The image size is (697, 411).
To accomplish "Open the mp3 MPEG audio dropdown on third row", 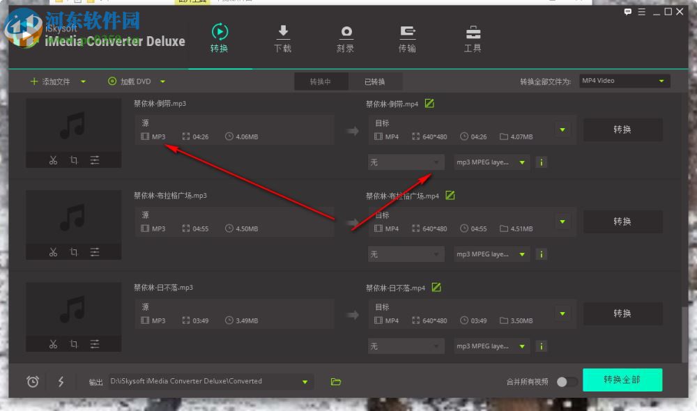I will coord(491,346).
